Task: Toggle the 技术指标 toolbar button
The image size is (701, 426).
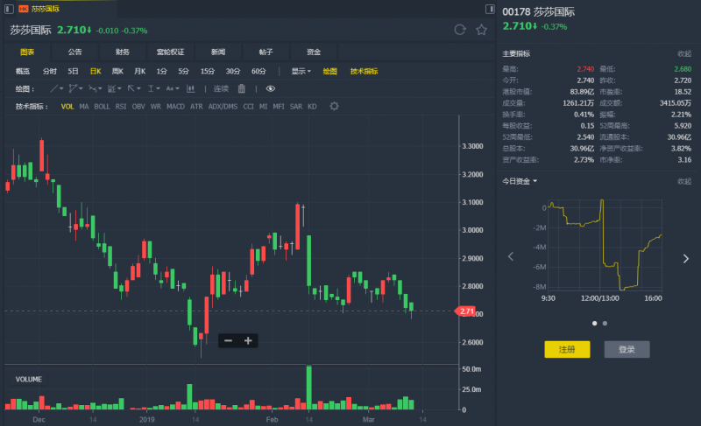Action: click(364, 72)
